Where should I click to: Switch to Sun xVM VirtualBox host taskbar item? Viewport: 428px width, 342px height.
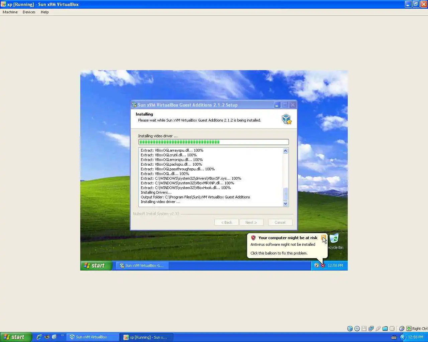93,337
